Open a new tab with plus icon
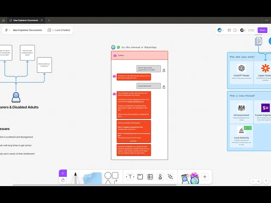Screen dimensions: 271x203 coord(49,20)
